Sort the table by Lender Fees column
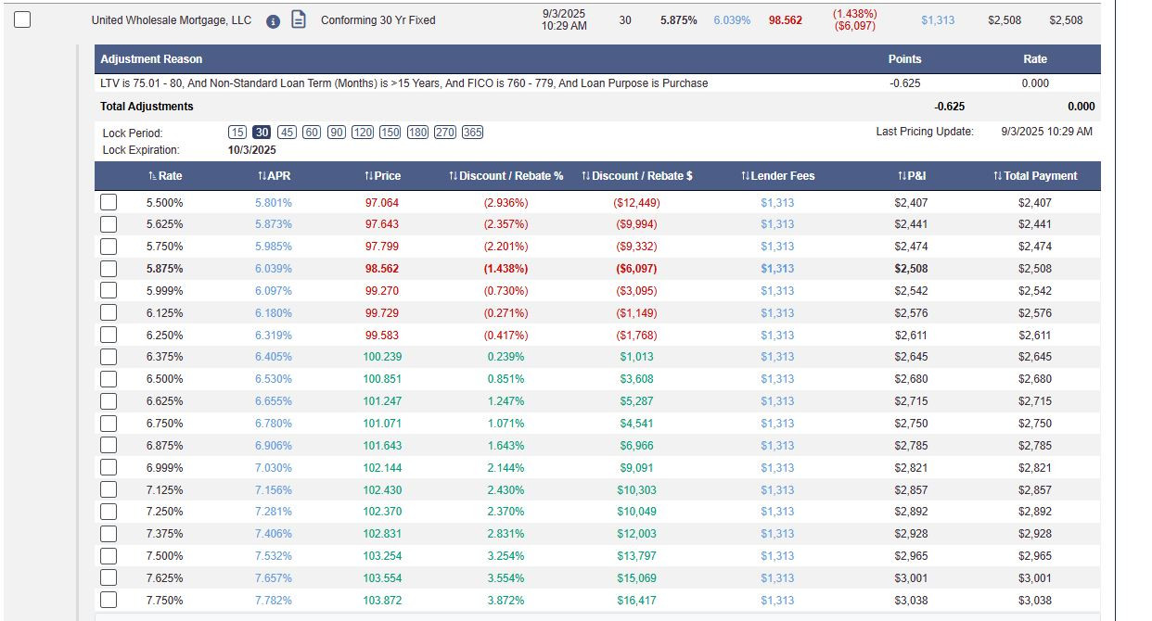1152x621 pixels. (x=777, y=176)
